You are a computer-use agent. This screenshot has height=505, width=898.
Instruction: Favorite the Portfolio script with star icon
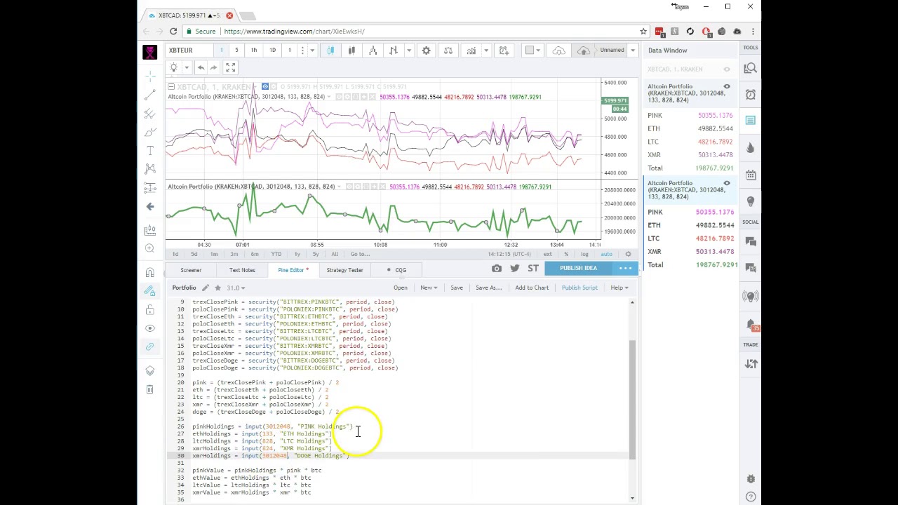[x=217, y=288]
